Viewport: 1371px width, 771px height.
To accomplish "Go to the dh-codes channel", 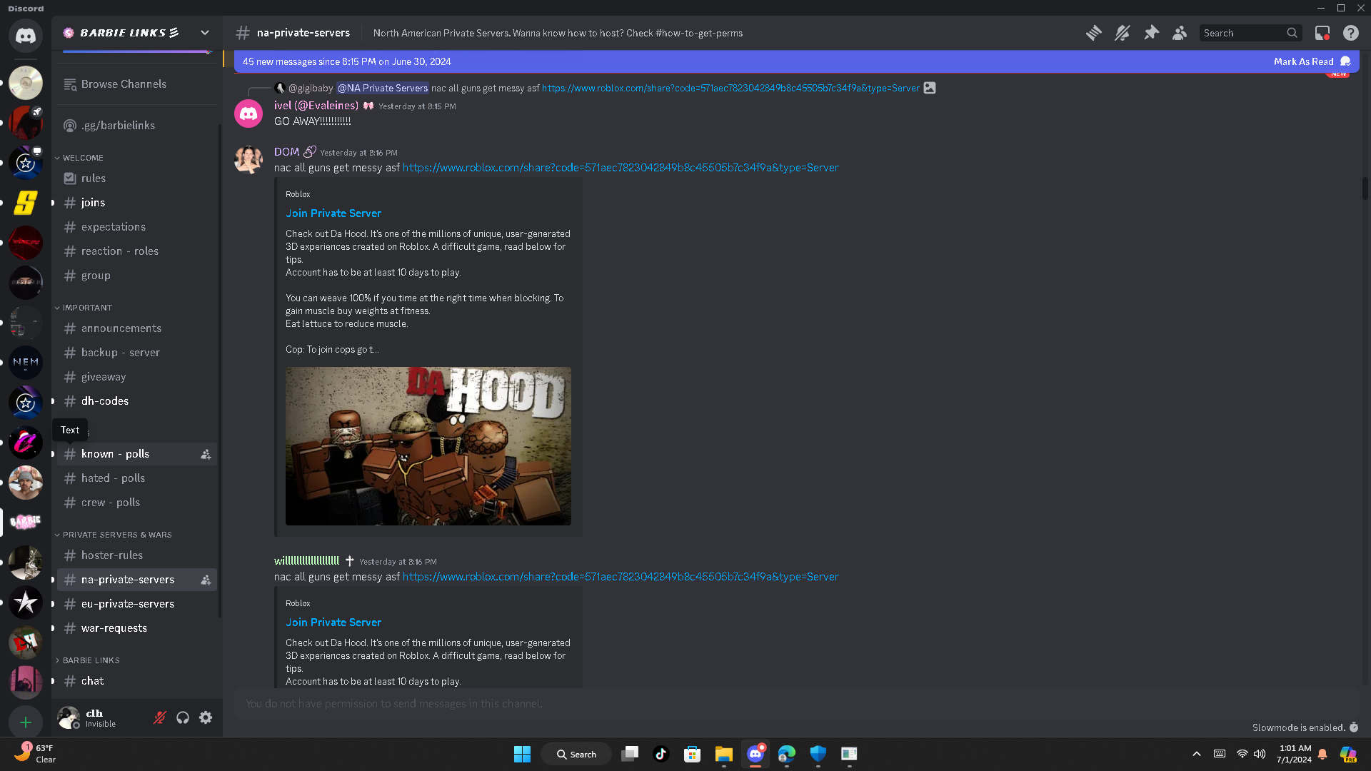I will tap(136, 401).
